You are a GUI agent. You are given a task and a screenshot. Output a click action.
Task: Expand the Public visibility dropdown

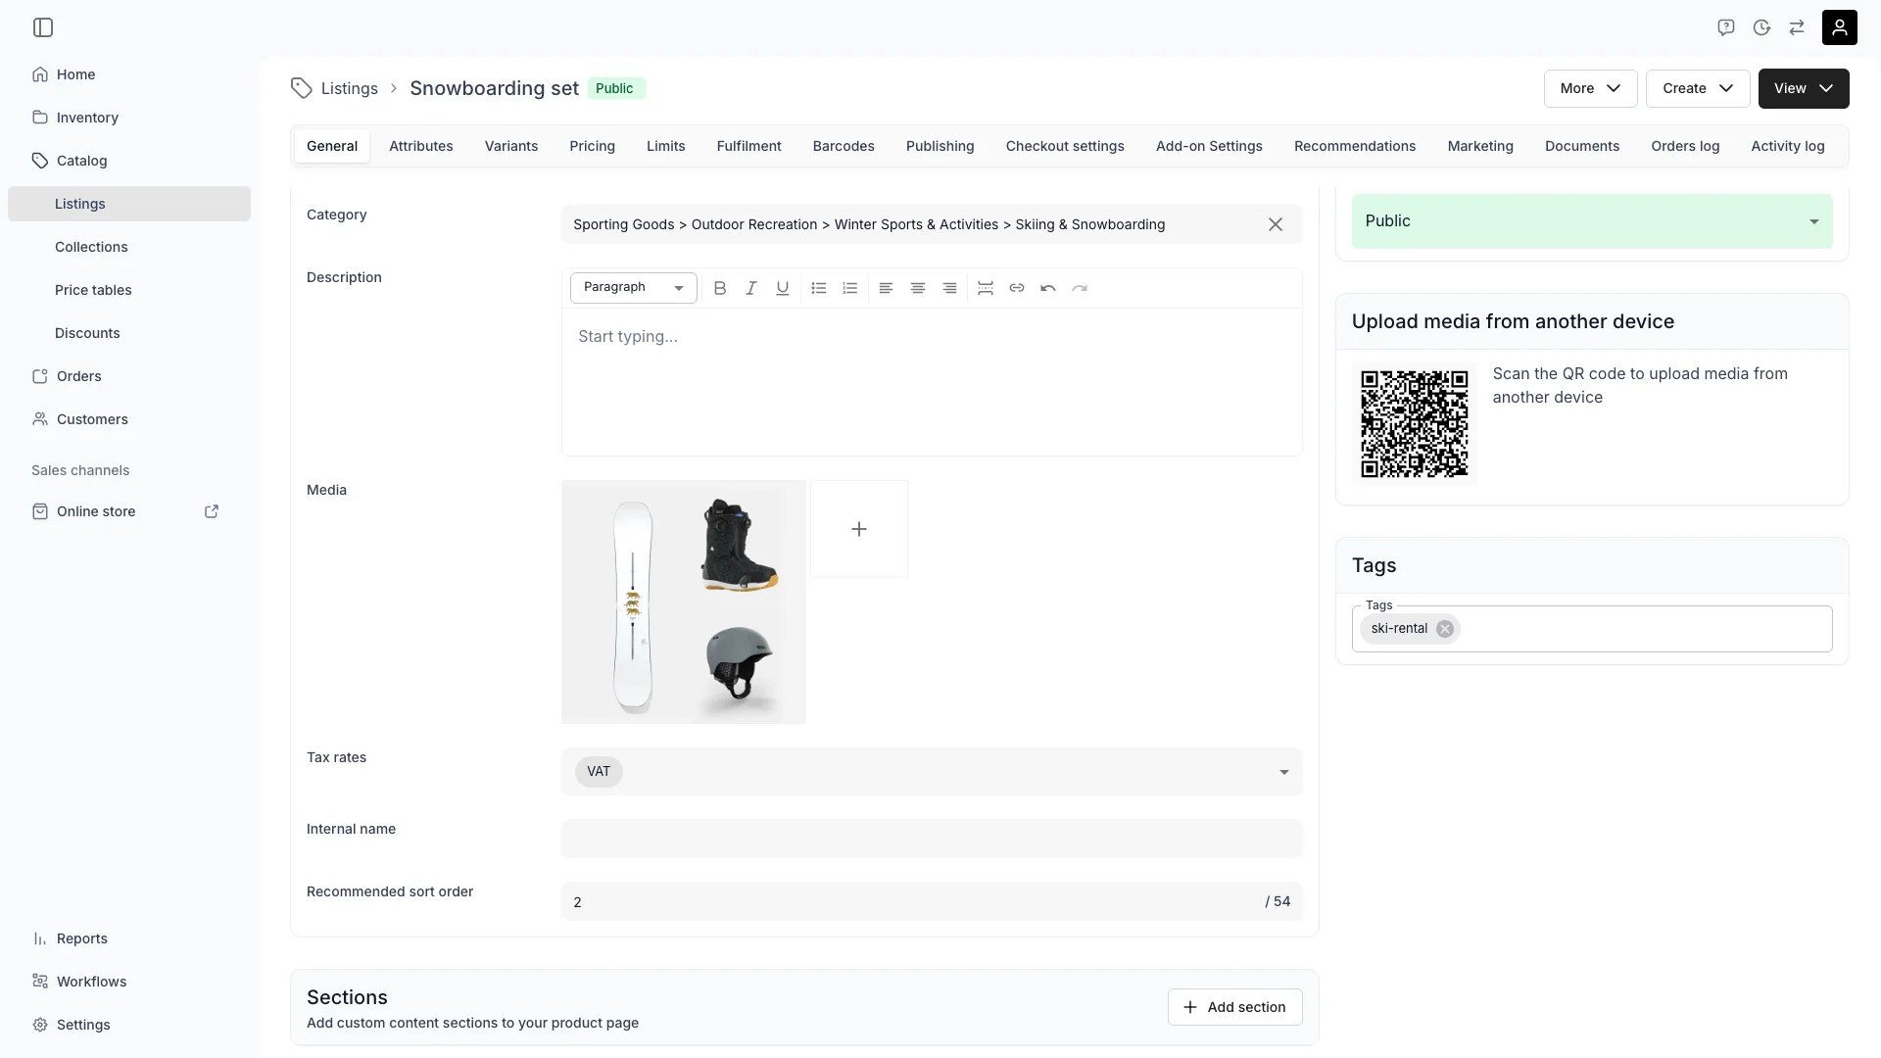point(1592,221)
